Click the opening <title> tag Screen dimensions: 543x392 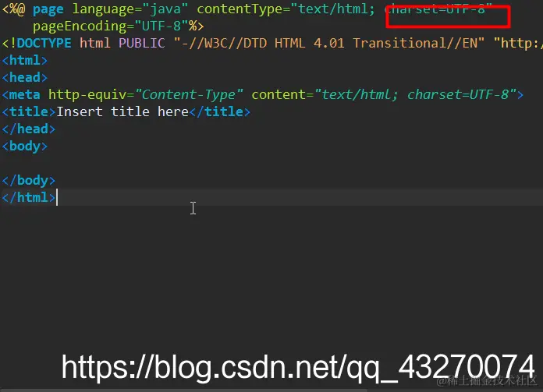tap(29, 111)
